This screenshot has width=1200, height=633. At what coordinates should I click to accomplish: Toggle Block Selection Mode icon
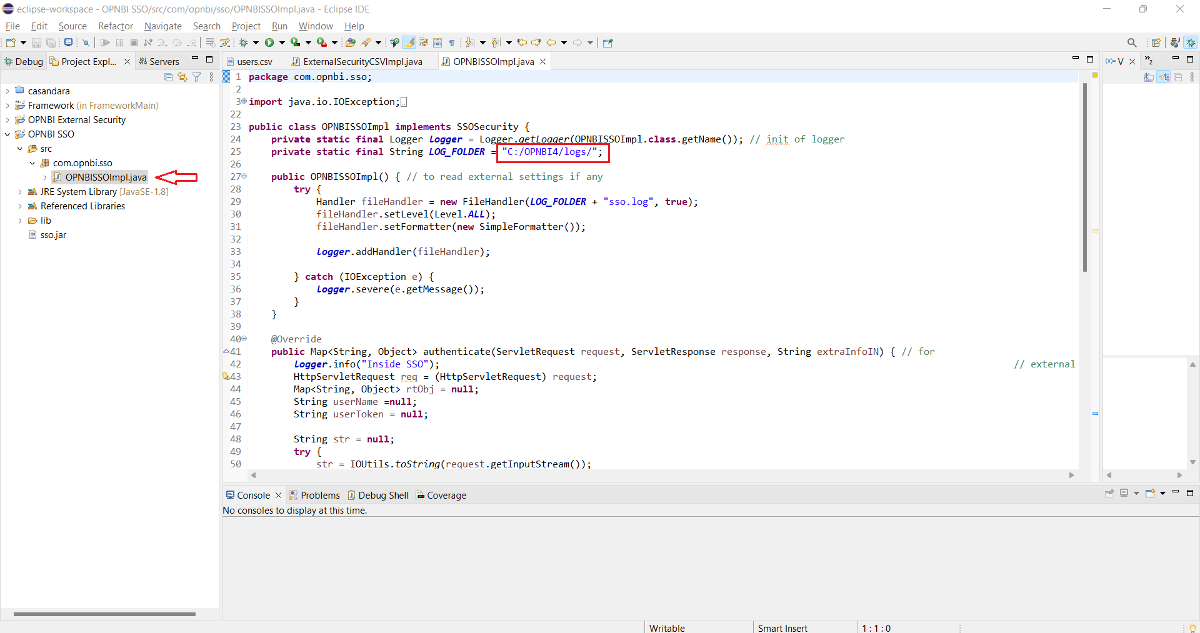[x=437, y=42]
